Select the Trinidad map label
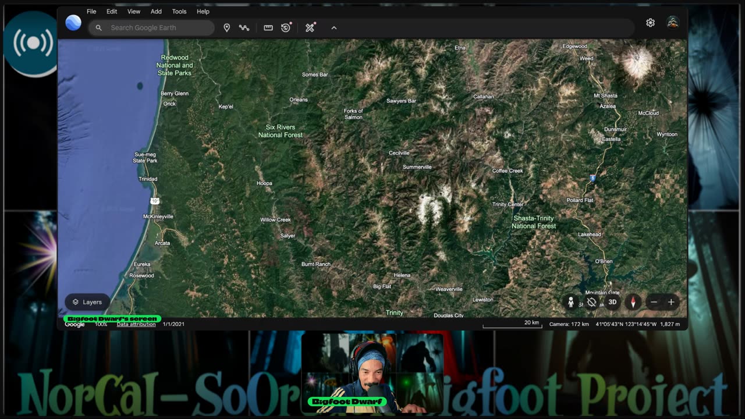745x419 pixels. 148,179
